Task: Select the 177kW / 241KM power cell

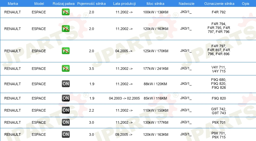Action: (155, 69)
